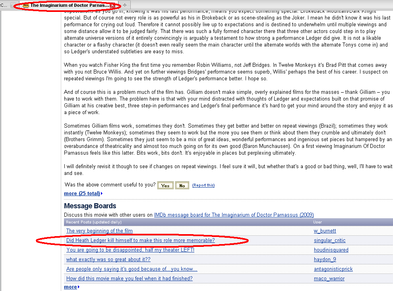
Task: View user profile w_burnett
Action: pyautogui.click(x=325, y=231)
